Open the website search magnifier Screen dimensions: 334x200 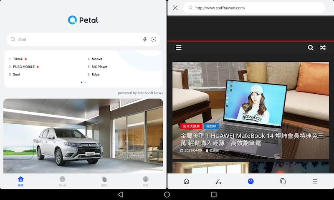[311, 47]
